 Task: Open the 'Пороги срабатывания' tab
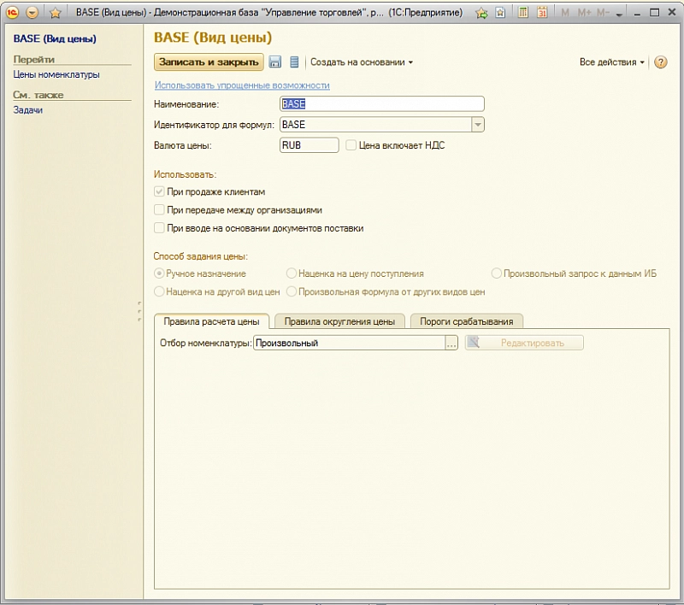tap(467, 321)
